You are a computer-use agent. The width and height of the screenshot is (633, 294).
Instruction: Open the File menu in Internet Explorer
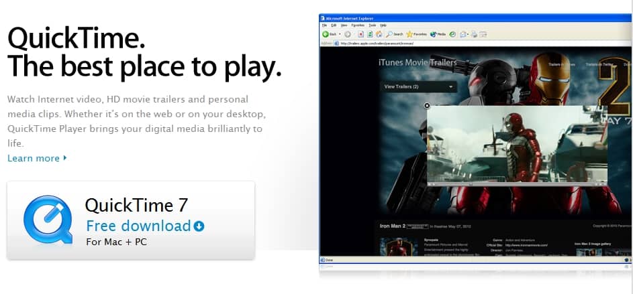click(324, 25)
